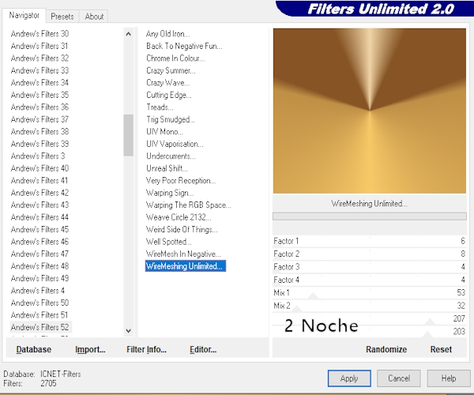Viewport: 474px width, 395px height.
Task: Select Andrew's Filters 40 category
Action: point(39,168)
